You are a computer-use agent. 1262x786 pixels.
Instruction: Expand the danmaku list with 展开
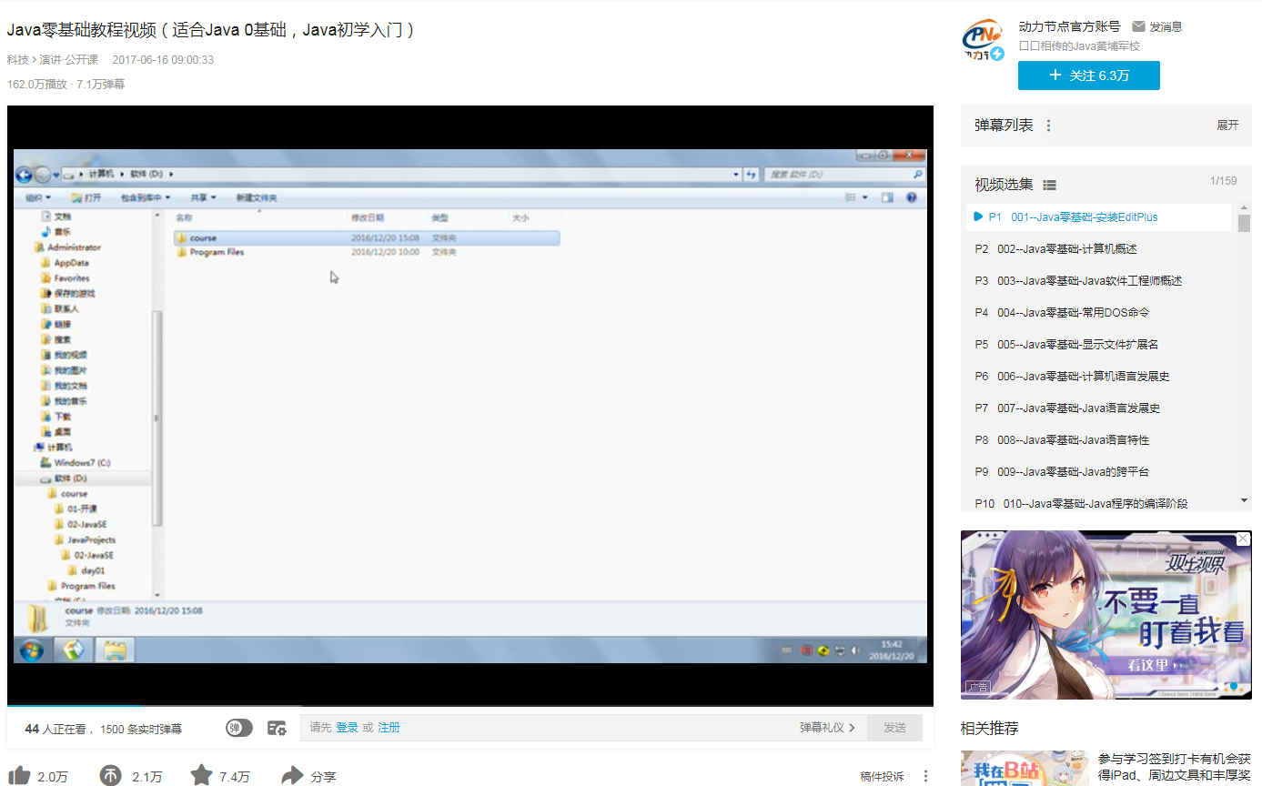(x=1228, y=125)
